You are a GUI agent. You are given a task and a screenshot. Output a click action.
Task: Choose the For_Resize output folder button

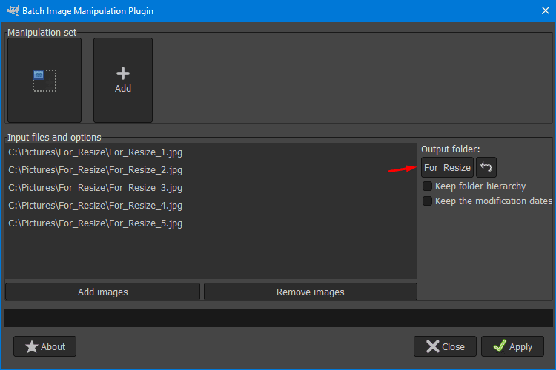click(x=447, y=167)
